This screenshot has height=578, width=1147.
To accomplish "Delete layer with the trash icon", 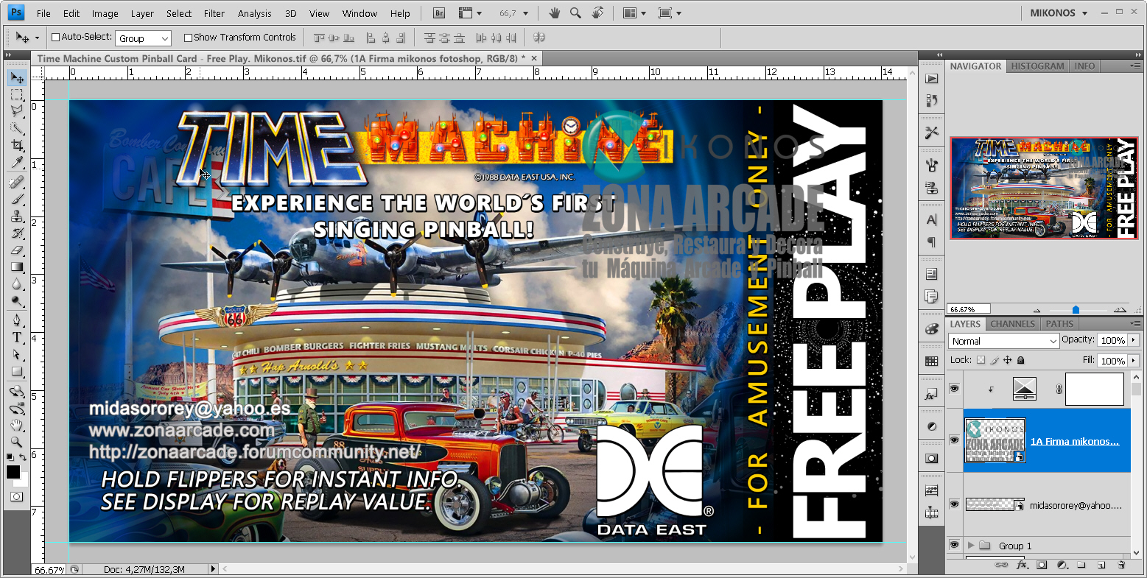I will click(x=1121, y=565).
